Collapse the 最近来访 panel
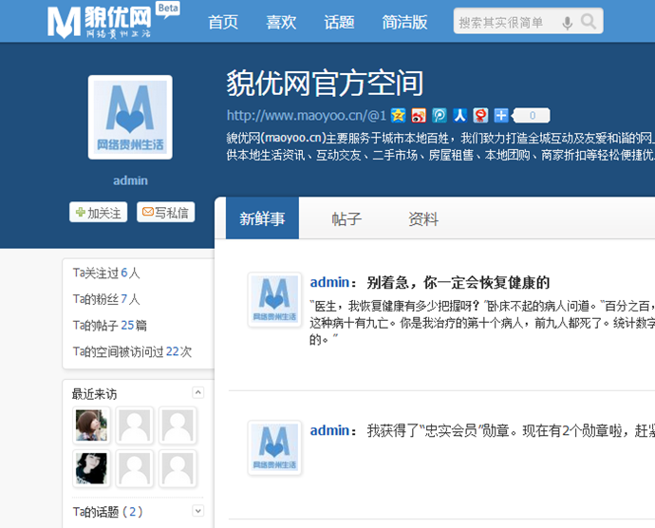 point(198,392)
